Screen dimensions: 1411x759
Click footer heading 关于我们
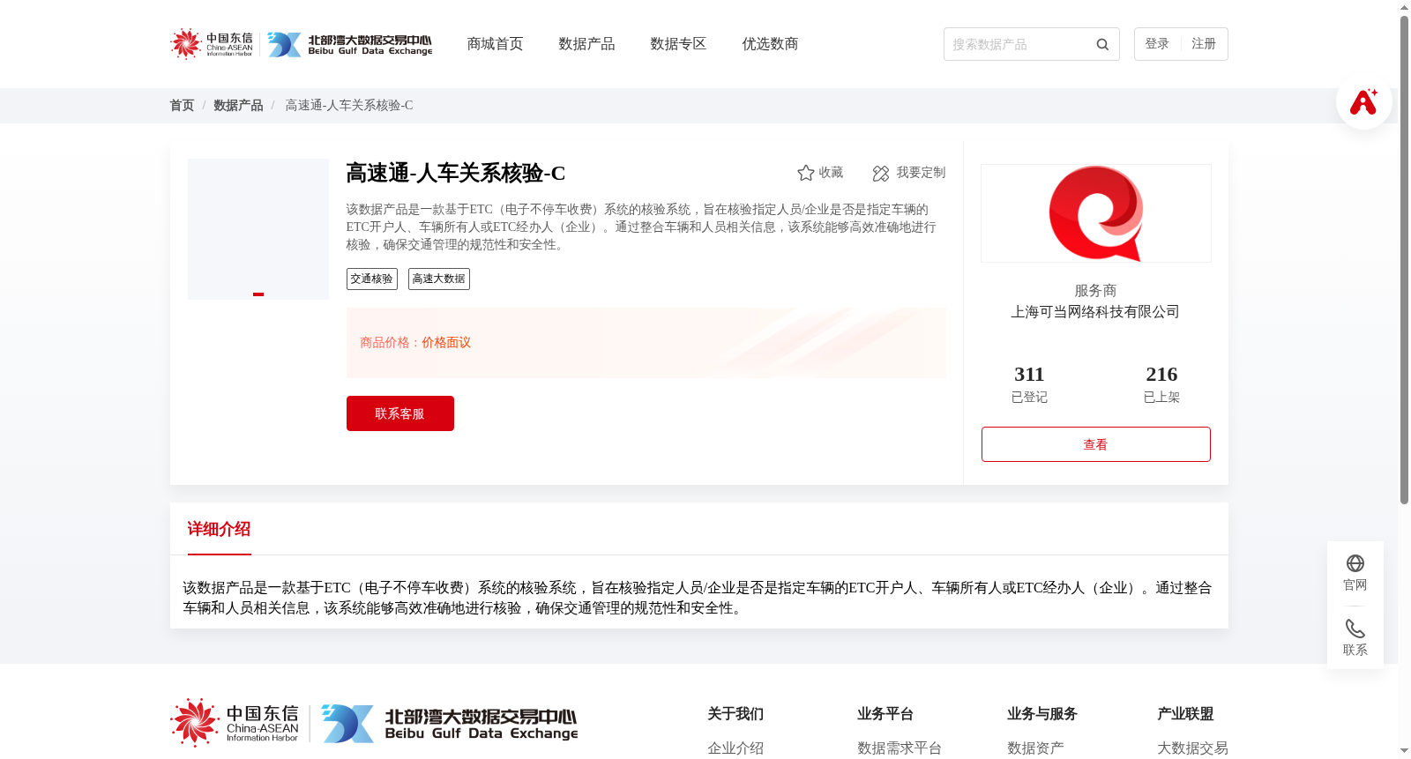(x=735, y=714)
